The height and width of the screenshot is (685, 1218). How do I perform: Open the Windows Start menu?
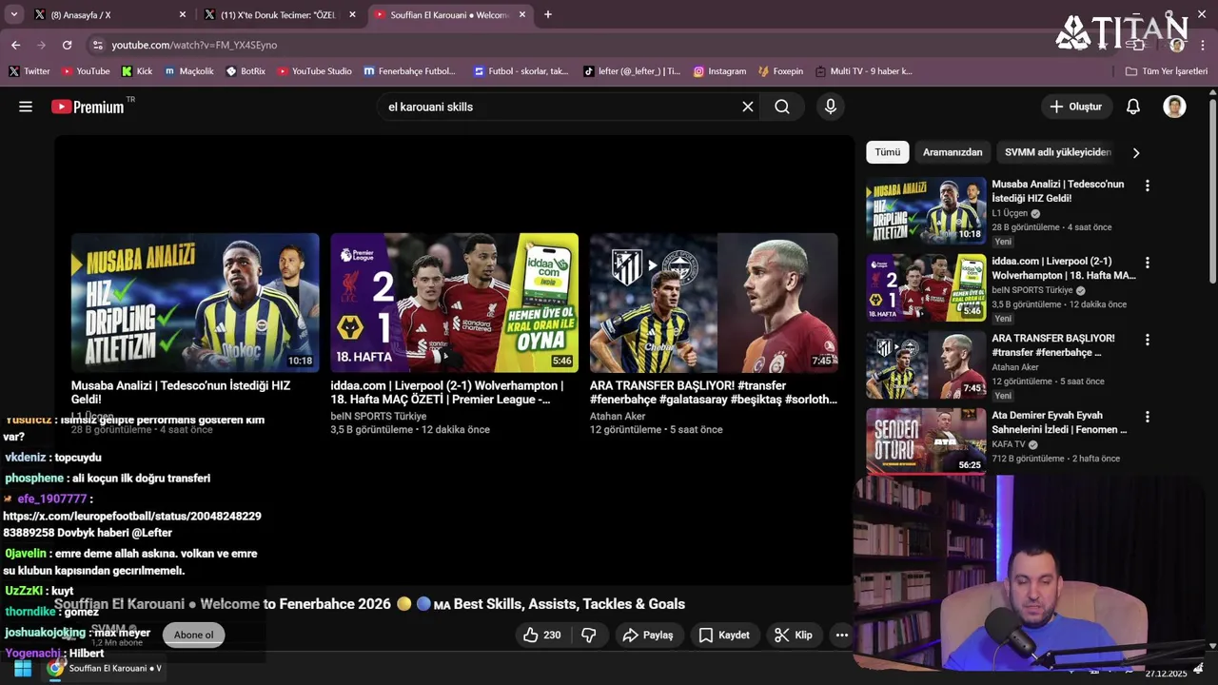[23, 668]
